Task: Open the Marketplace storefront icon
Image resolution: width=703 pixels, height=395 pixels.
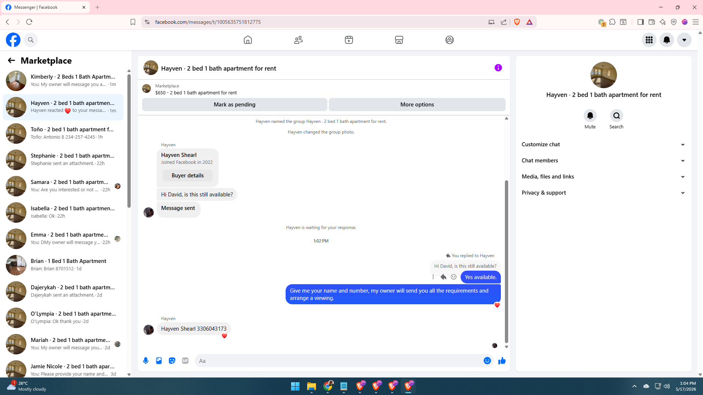Action: coord(399,40)
